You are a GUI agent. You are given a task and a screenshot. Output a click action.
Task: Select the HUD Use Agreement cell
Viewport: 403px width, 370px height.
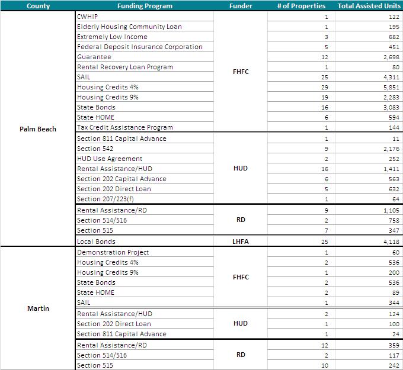tap(145, 159)
